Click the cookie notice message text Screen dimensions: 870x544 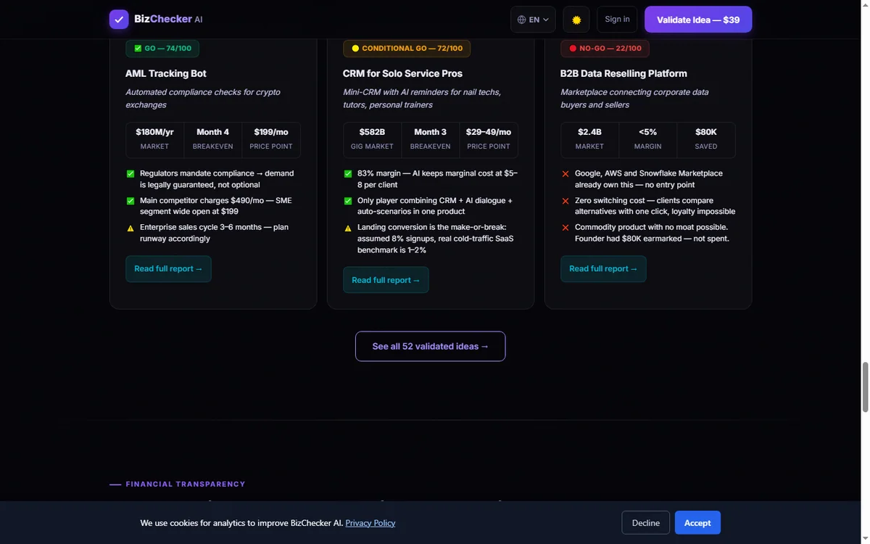(241, 523)
